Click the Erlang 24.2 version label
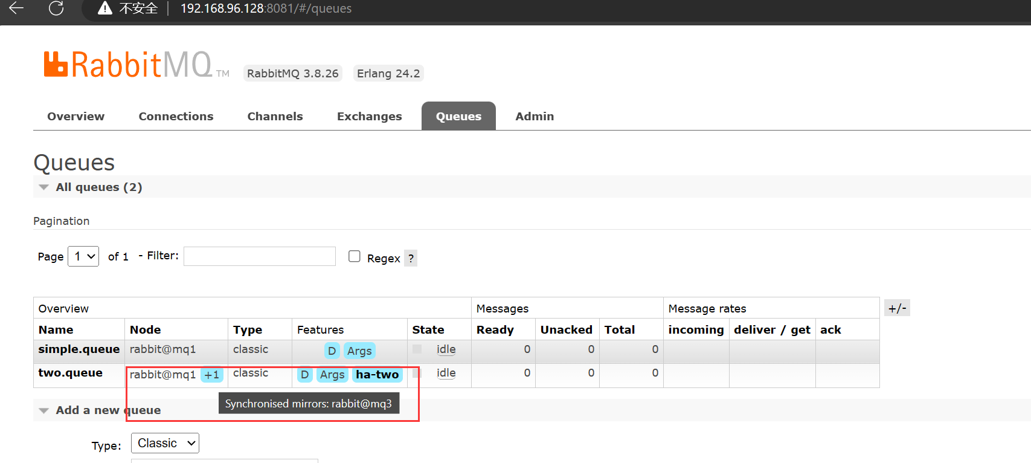Image resolution: width=1031 pixels, height=463 pixels. coord(388,73)
